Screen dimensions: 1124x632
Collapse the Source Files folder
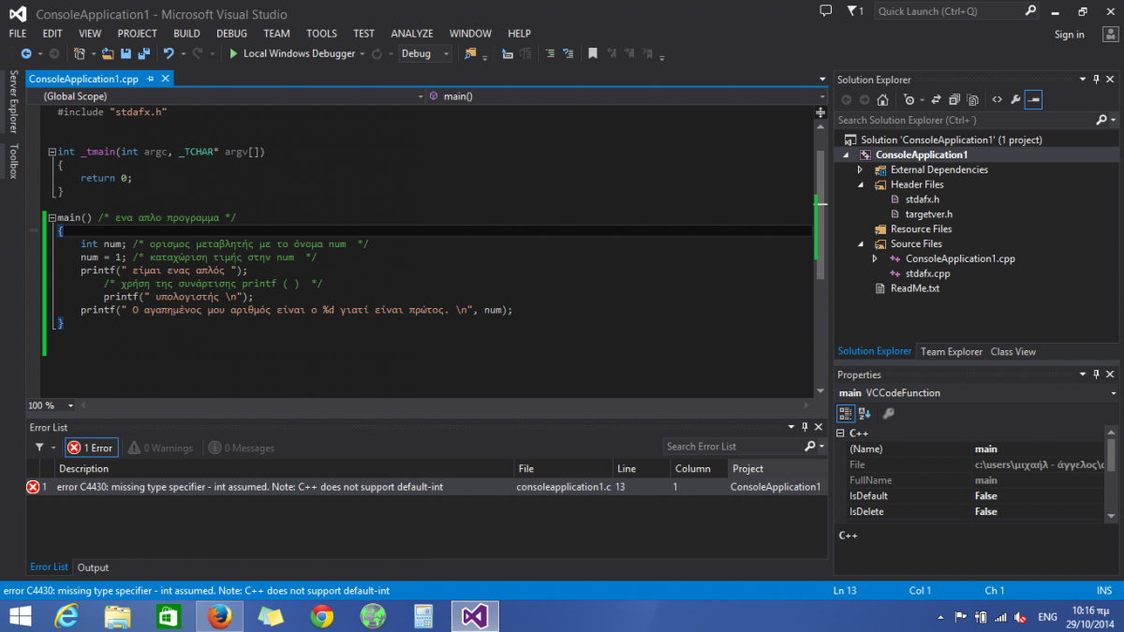point(861,243)
